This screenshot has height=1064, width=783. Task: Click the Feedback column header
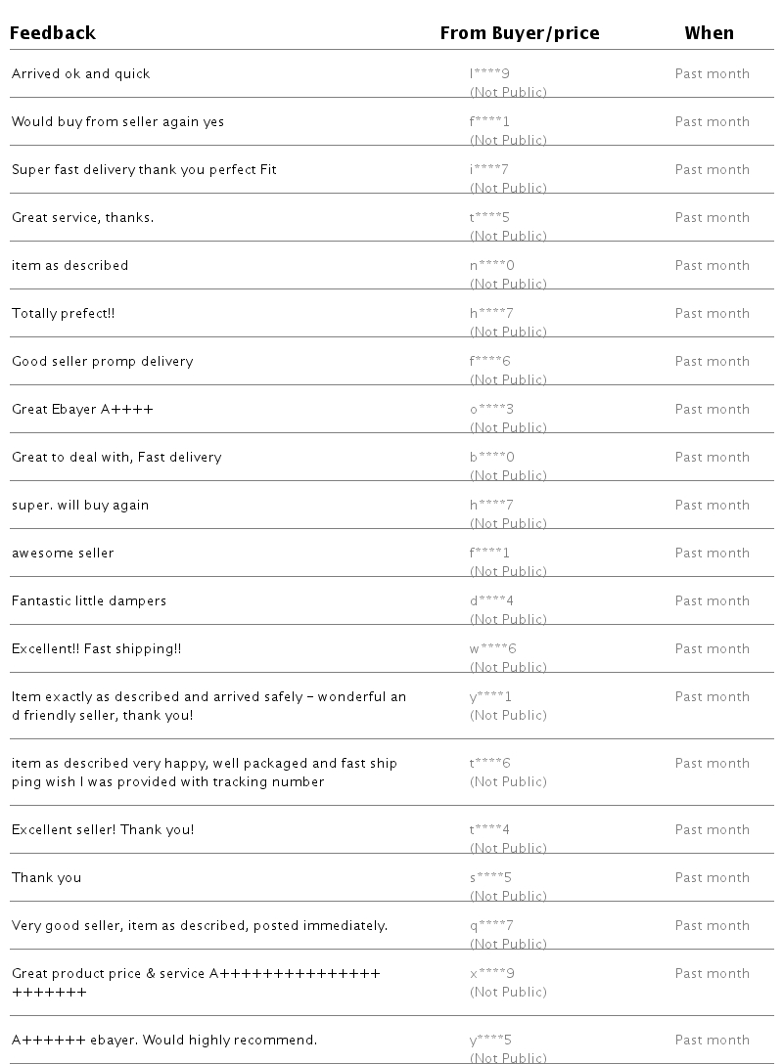coord(53,33)
